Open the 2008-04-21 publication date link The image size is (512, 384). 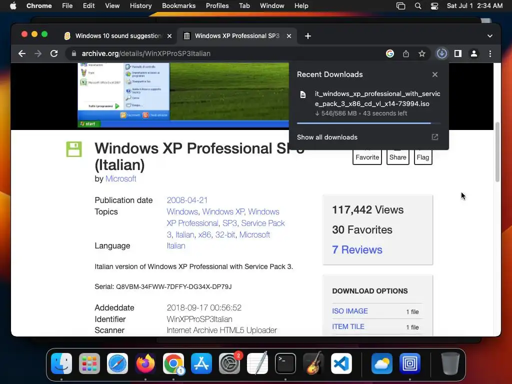pyautogui.click(x=187, y=200)
